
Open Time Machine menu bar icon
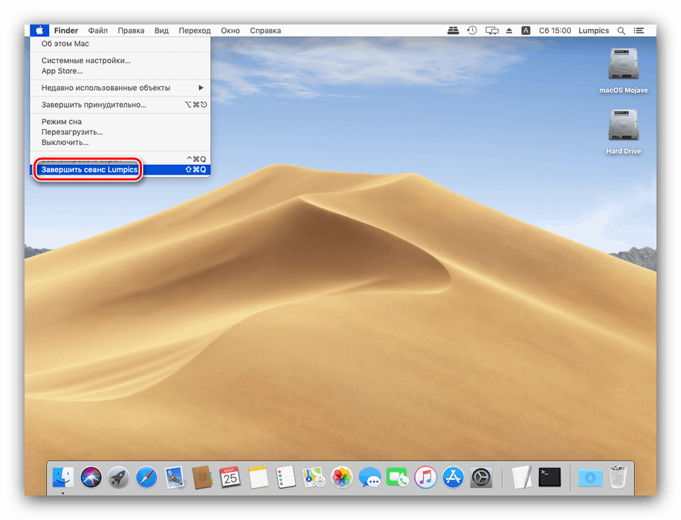pos(472,30)
